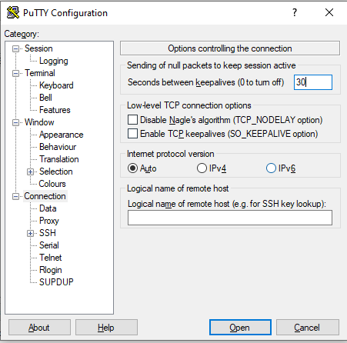The width and height of the screenshot is (347, 343).
Task: Open the Behaviour category
Action: tap(58, 147)
